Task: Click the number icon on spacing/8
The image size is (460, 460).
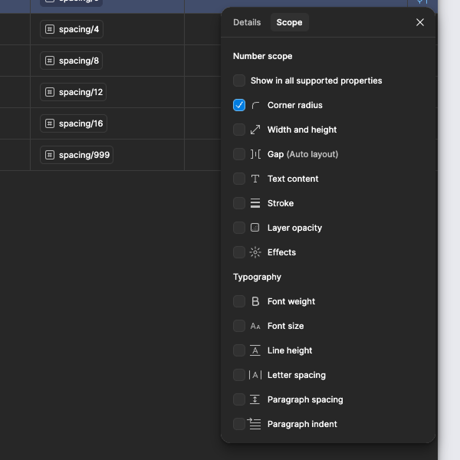Action: tap(50, 61)
